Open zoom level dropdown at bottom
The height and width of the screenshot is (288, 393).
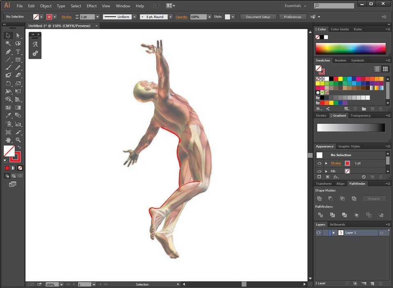[61, 284]
